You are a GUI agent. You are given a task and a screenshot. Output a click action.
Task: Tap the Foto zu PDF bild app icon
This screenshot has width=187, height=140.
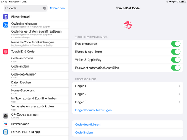pos(6,132)
